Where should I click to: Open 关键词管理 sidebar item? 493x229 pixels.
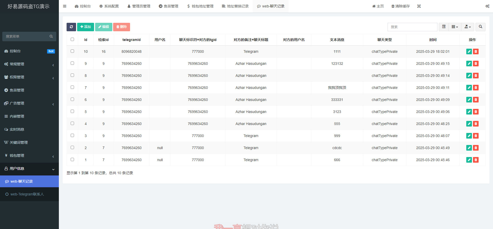tap(29, 142)
